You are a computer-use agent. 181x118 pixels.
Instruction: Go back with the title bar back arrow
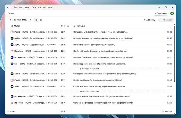click(x=8, y=7)
